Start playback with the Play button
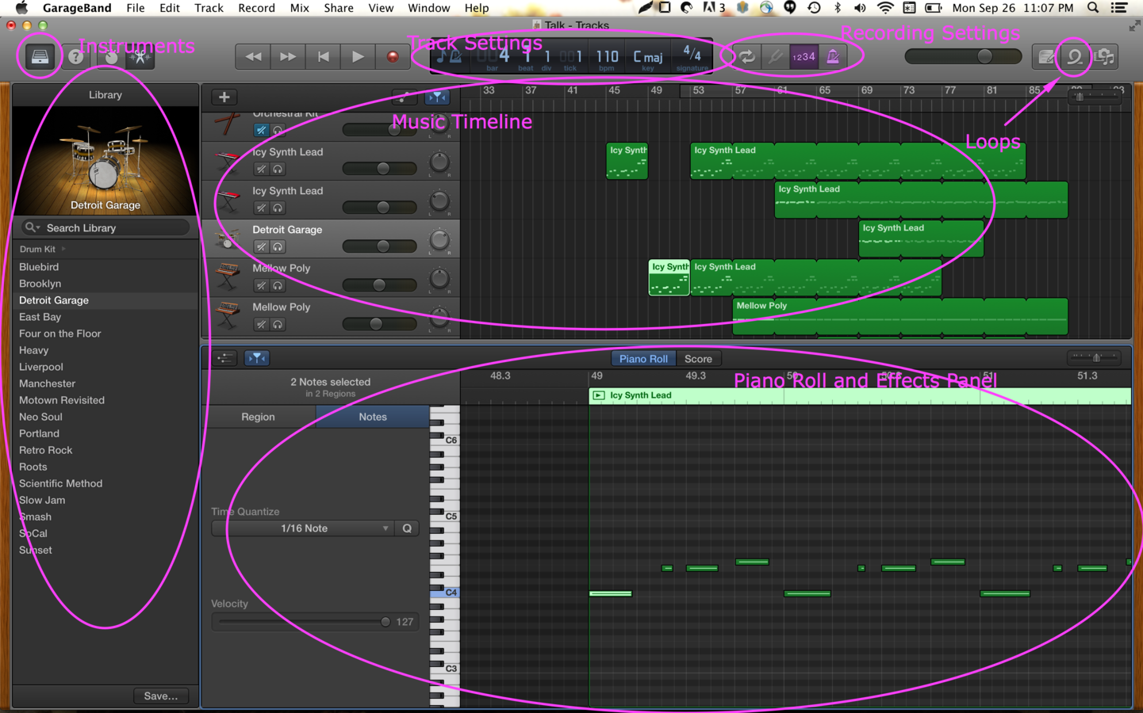This screenshot has width=1143, height=713. click(358, 57)
